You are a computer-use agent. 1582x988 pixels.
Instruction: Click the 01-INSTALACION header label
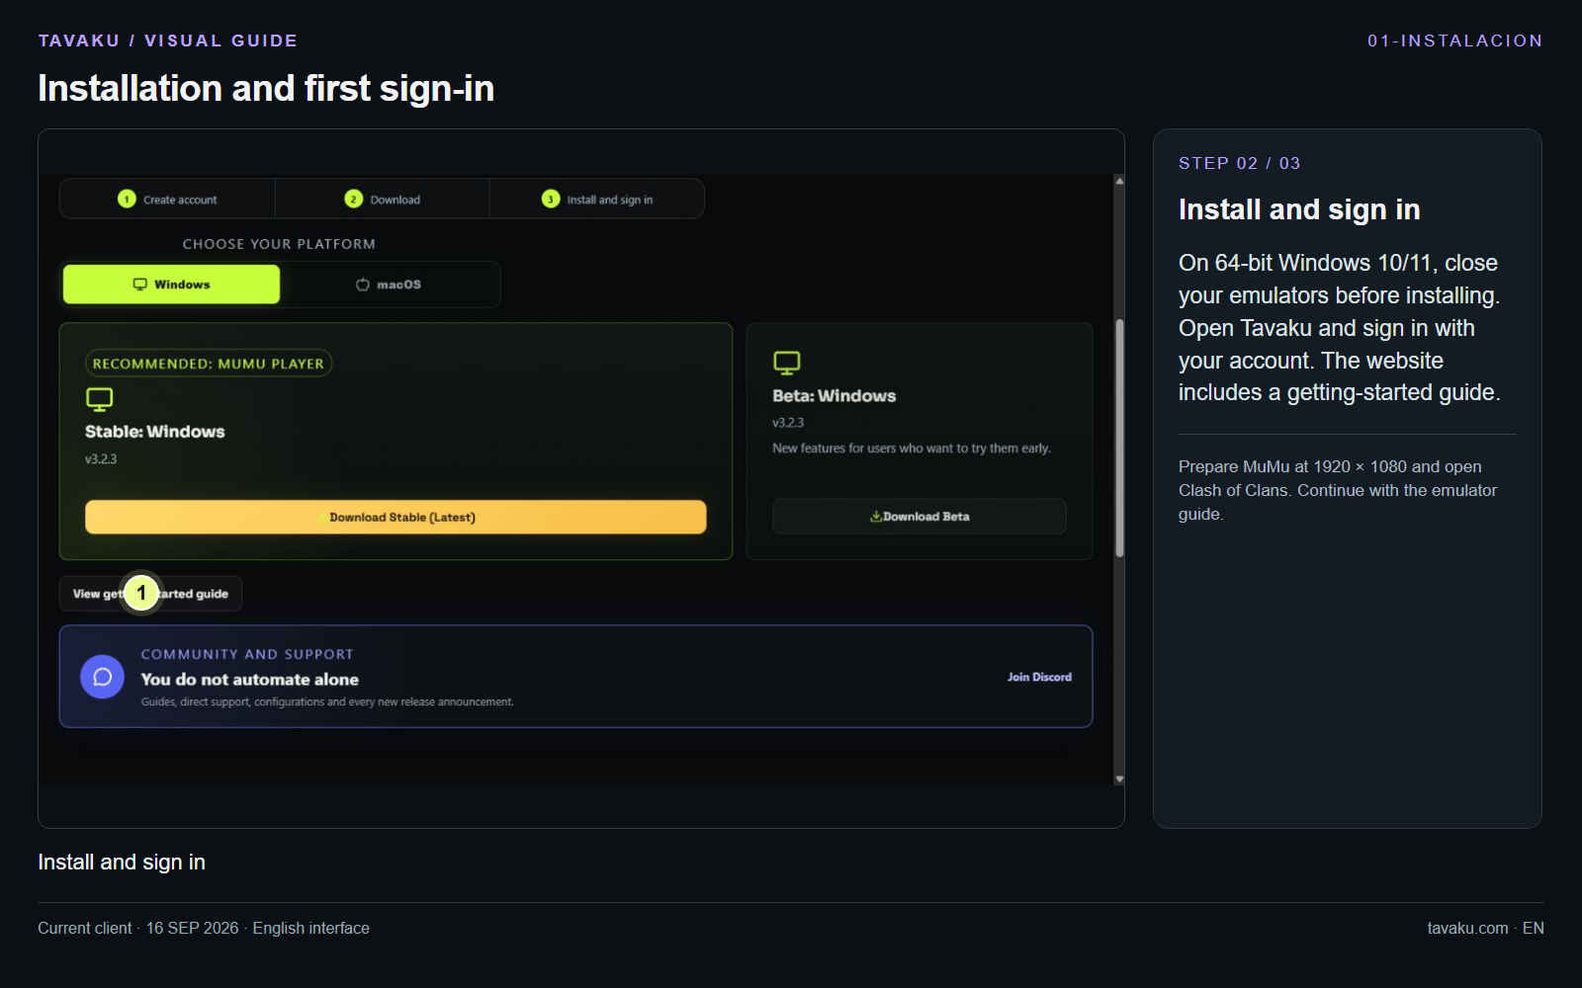click(1455, 41)
